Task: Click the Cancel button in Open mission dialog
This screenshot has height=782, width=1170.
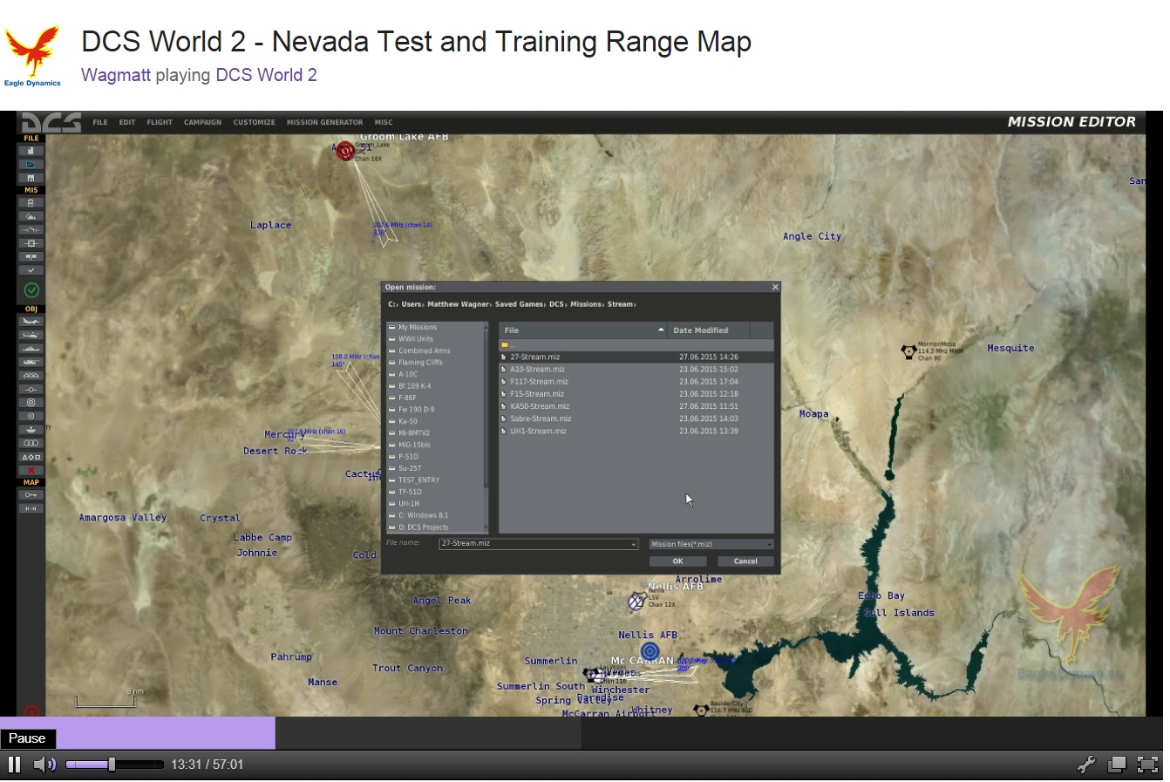Action: (745, 561)
